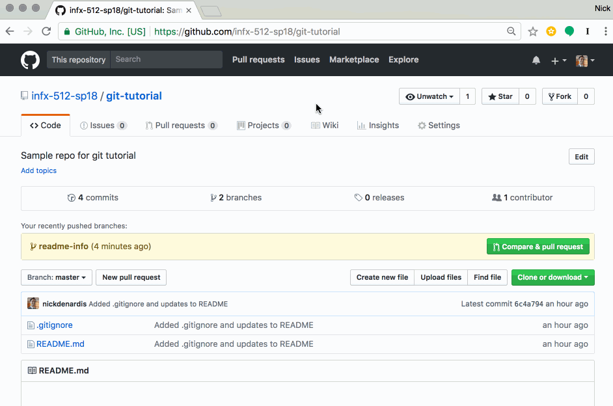The width and height of the screenshot is (613, 406).
Task: Open your profile avatar menu
Action: point(581,60)
